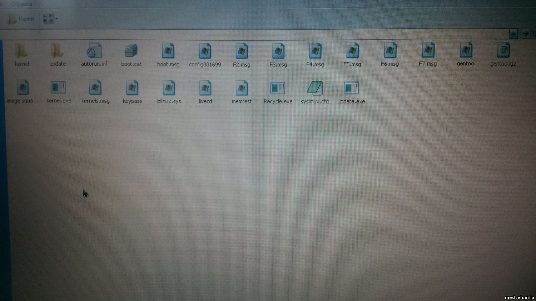
Task: Click empty area of the file pane
Action: 250,196
